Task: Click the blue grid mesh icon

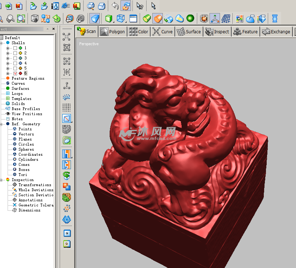Action: (226, 18)
